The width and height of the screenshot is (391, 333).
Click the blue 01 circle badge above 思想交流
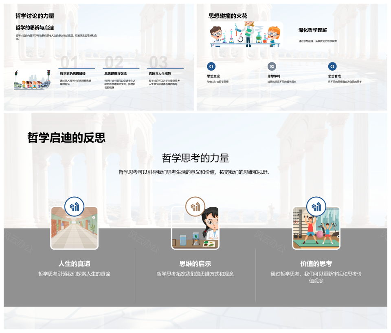[x=211, y=67]
